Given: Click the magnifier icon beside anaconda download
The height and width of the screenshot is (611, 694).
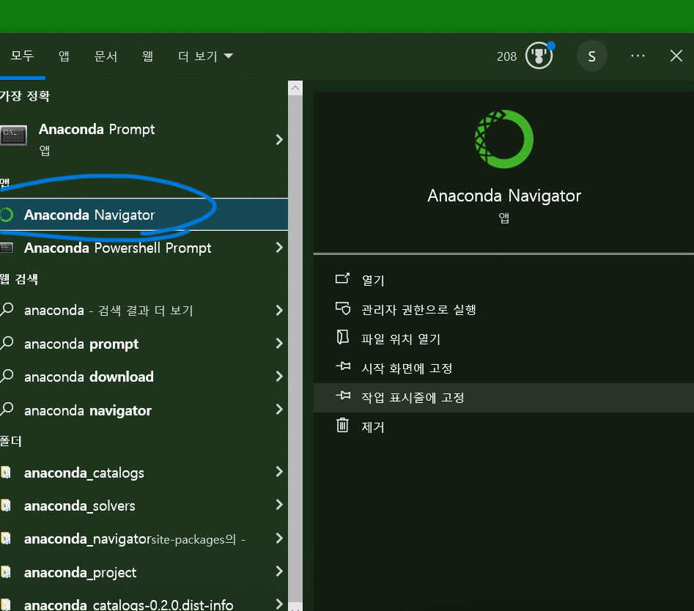Looking at the screenshot, I should pyautogui.click(x=7, y=376).
